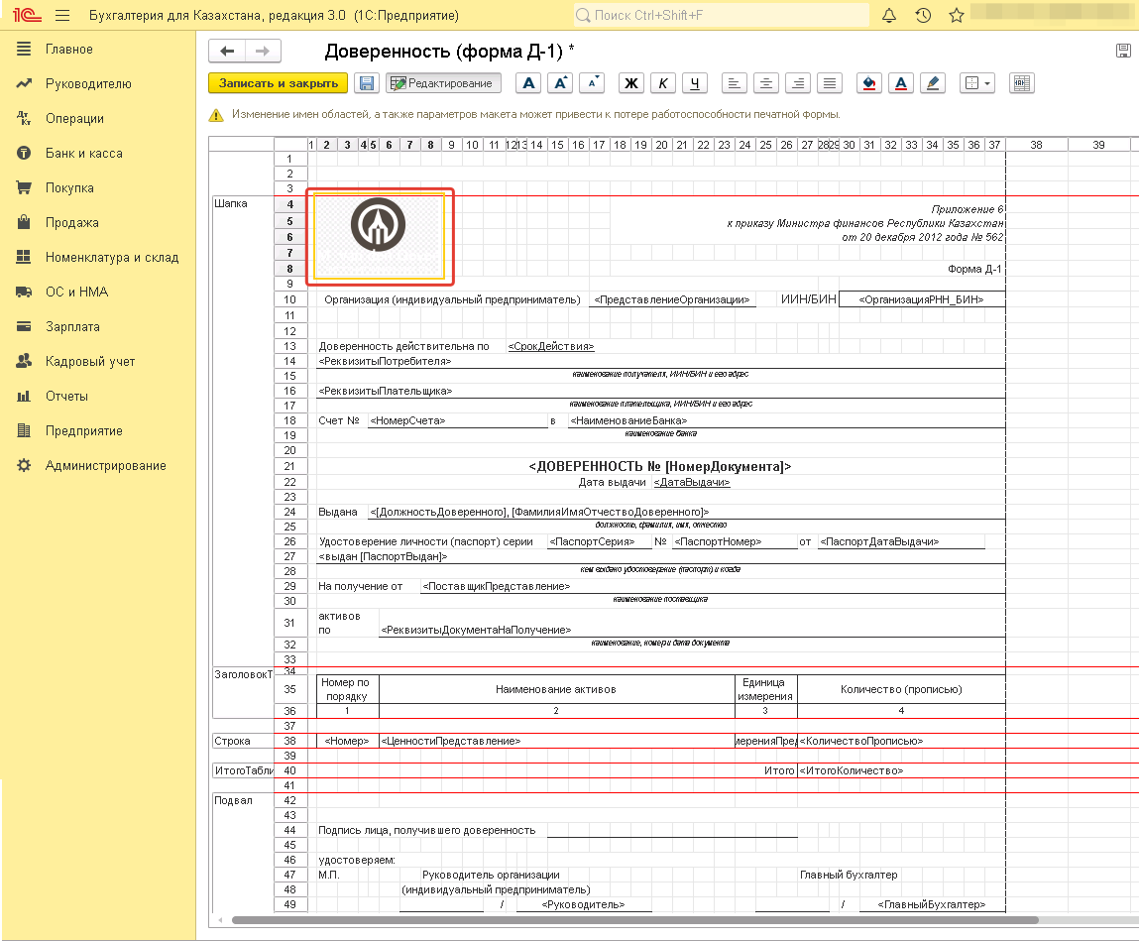This screenshot has width=1139, height=941.
Task: Select row header 21
Action: tap(289, 466)
